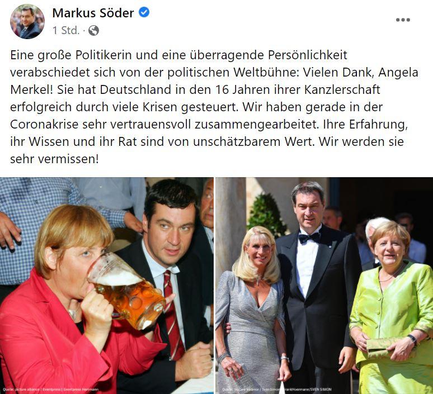Click the black bow tie in right photo

coord(309,238)
